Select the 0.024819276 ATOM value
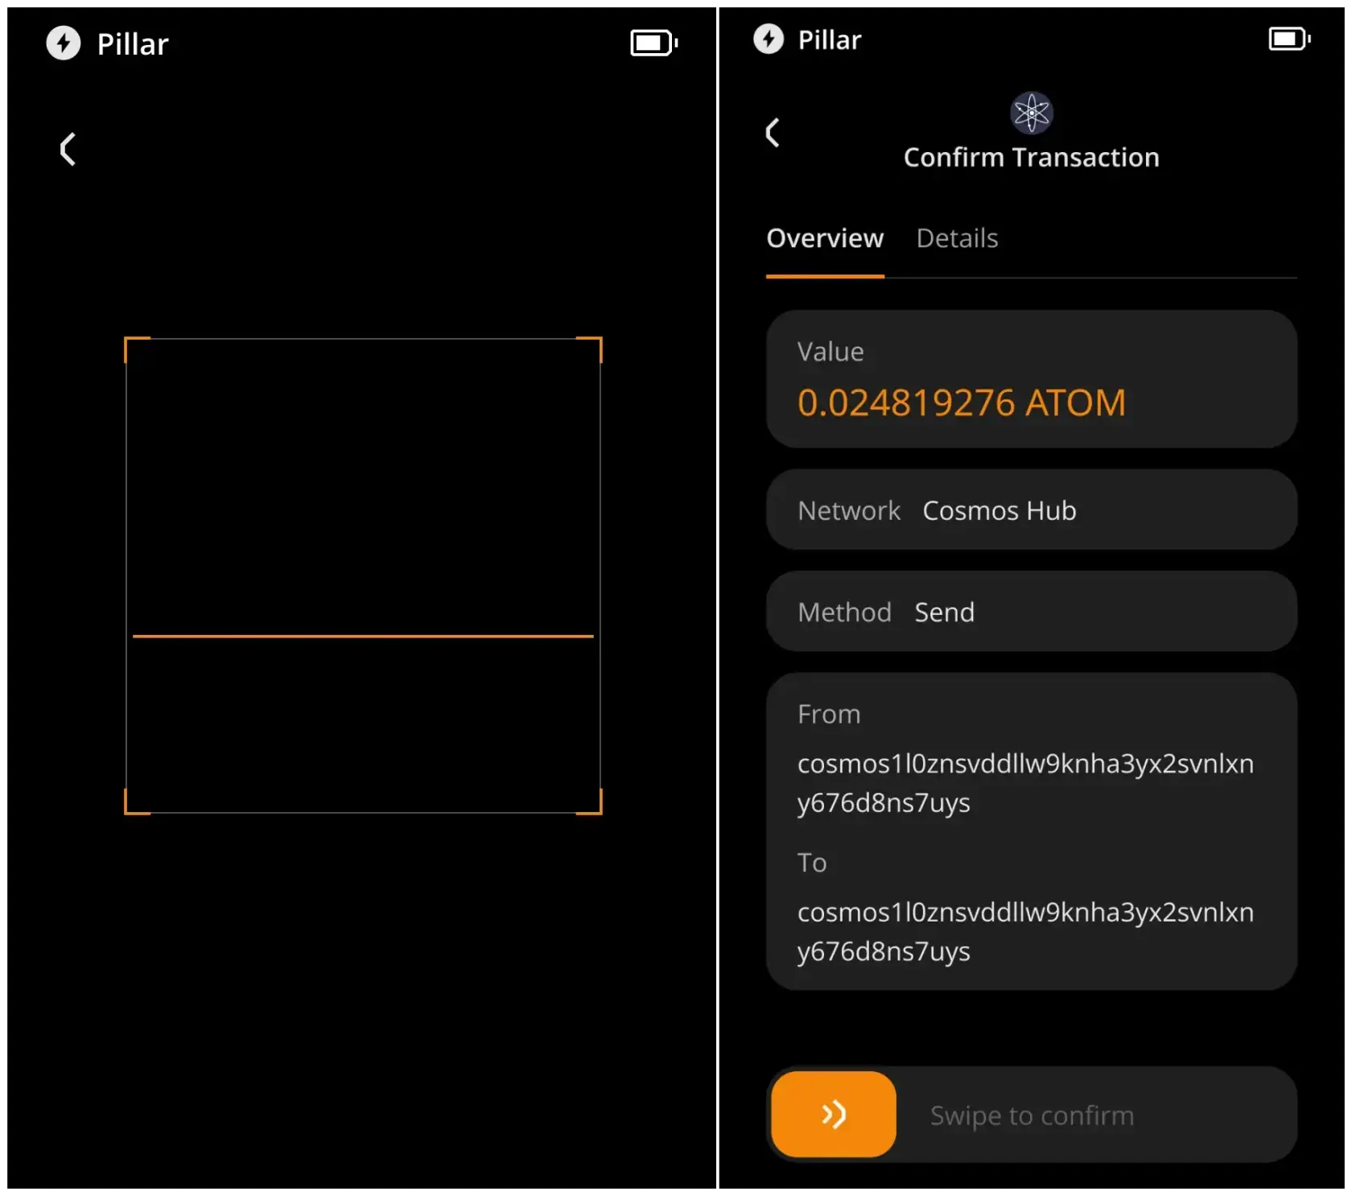This screenshot has width=1352, height=1196. [962, 403]
